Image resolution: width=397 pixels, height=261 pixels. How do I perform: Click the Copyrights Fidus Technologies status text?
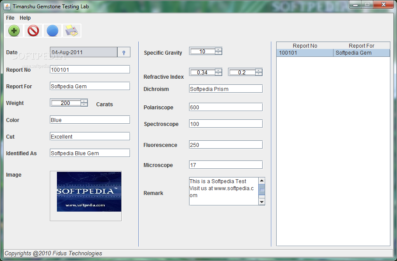53,253
